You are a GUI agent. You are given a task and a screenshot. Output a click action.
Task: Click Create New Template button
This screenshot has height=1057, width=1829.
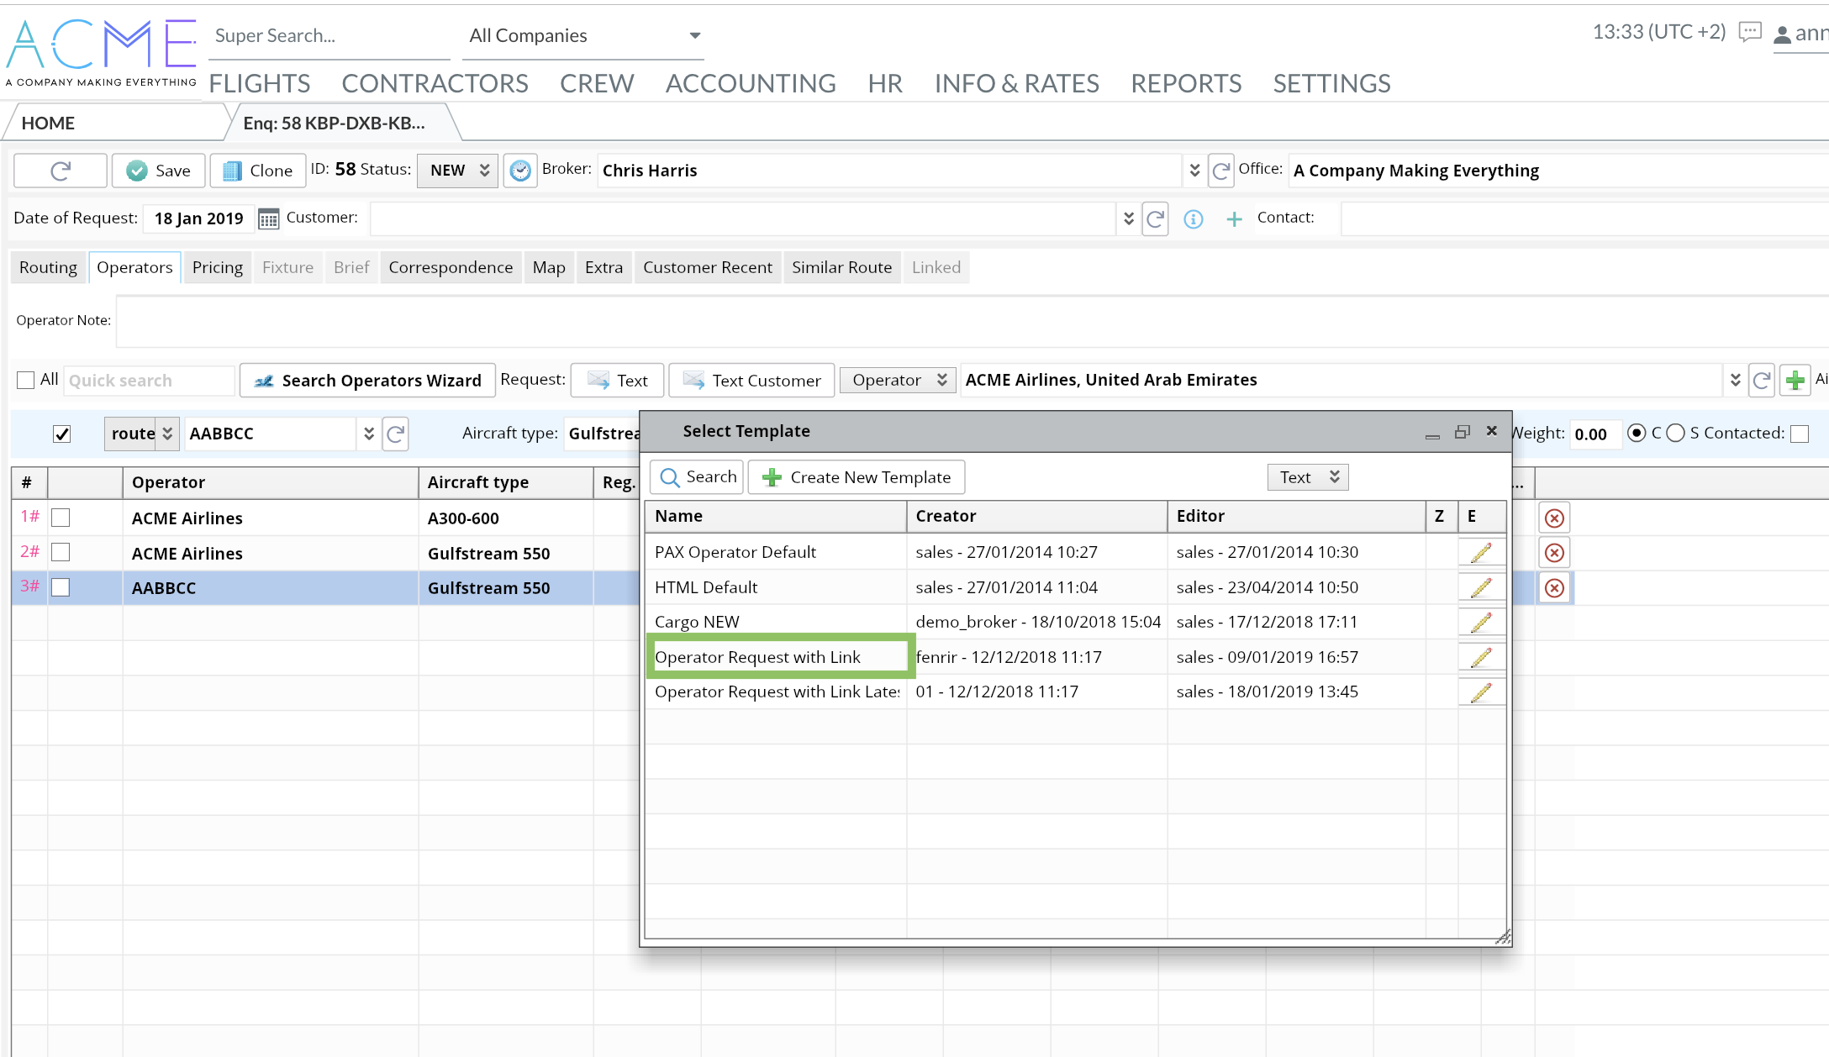(857, 477)
